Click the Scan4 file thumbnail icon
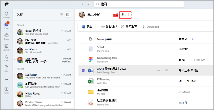 coord(91,49)
